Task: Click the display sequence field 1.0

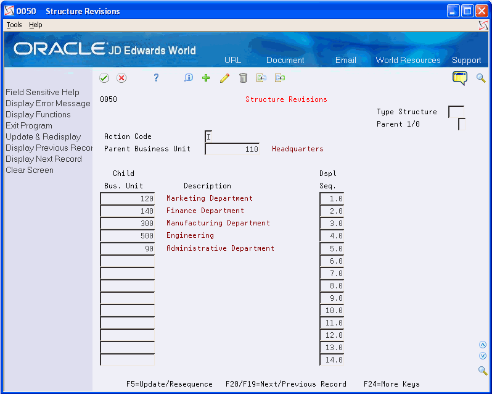Action: coord(332,199)
